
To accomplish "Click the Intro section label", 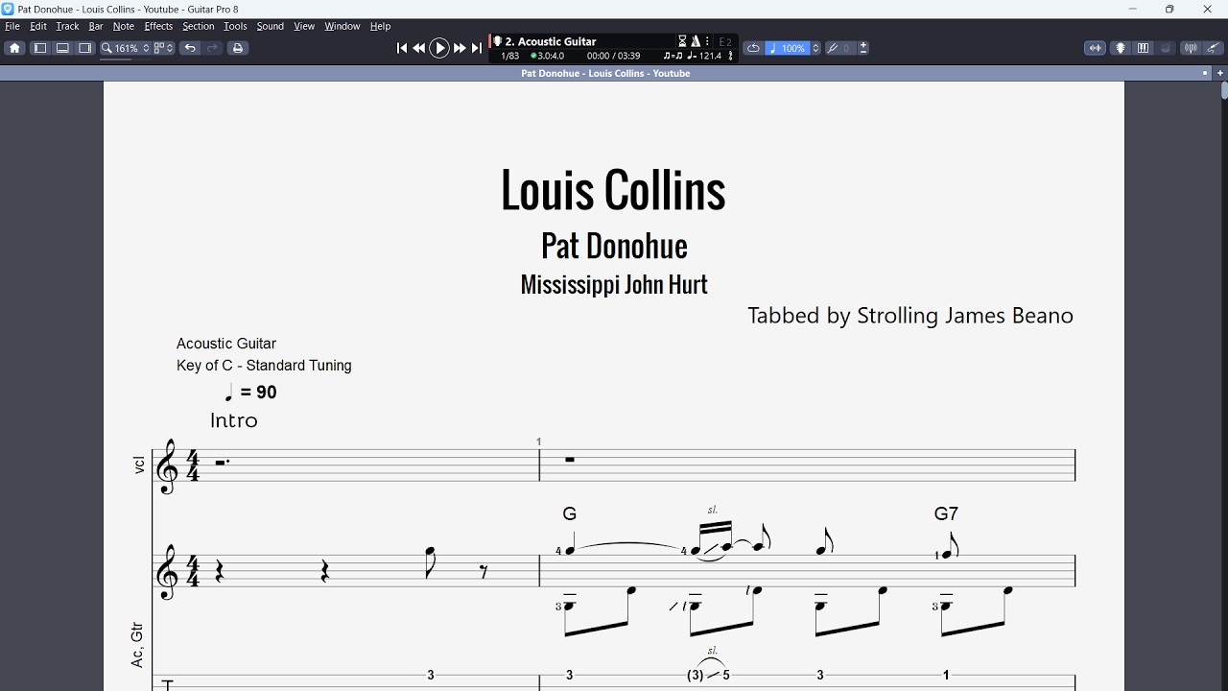I will (234, 420).
